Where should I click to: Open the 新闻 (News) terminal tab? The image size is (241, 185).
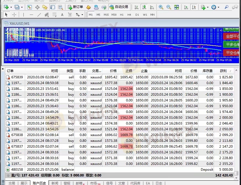click(x=55, y=183)
